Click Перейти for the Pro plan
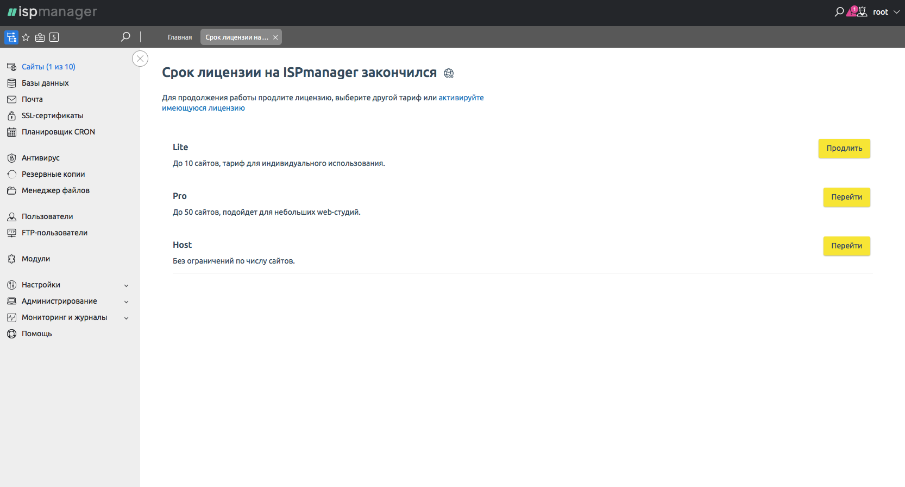Viewport: 905px width, 487px height. coord(846,197)
